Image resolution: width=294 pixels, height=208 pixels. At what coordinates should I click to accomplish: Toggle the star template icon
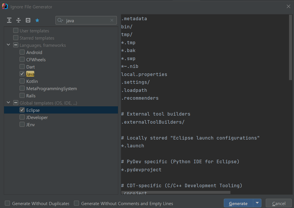tap(37, 20)
